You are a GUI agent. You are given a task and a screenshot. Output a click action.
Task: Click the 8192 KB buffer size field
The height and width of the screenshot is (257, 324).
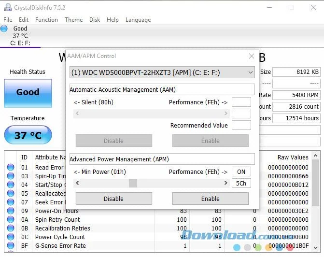(x=296, y=72)
